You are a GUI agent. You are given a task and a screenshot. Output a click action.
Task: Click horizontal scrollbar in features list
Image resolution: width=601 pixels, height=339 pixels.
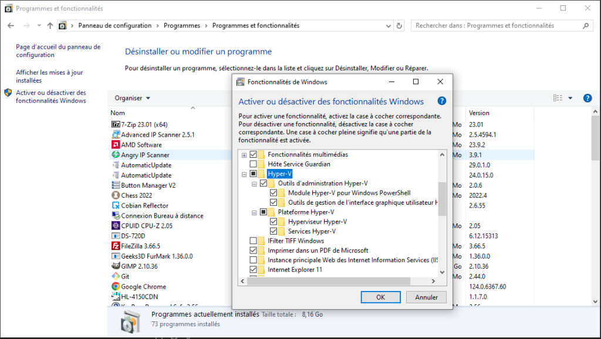coord(329,281)
